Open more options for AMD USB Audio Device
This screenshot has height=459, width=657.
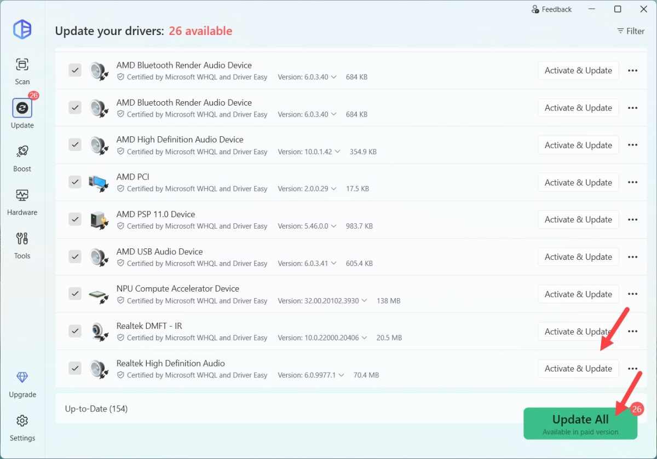633,257
